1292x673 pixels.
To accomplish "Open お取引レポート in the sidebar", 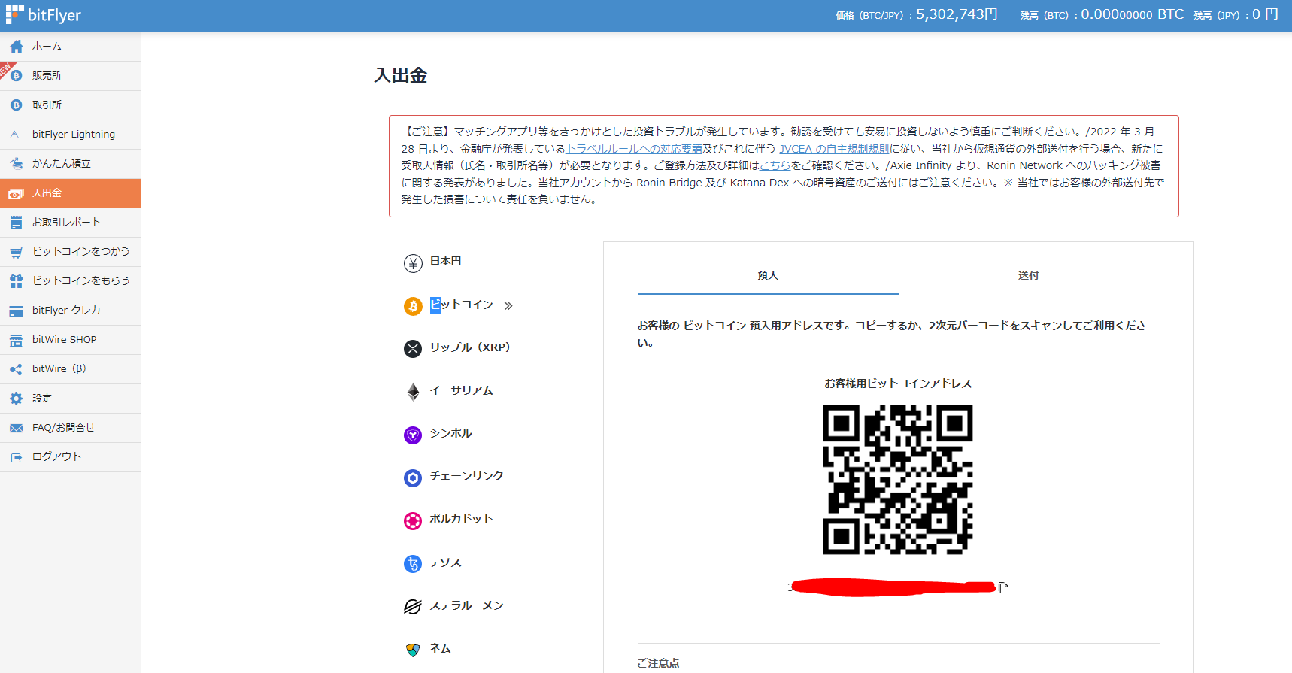I will pos(70,223).
